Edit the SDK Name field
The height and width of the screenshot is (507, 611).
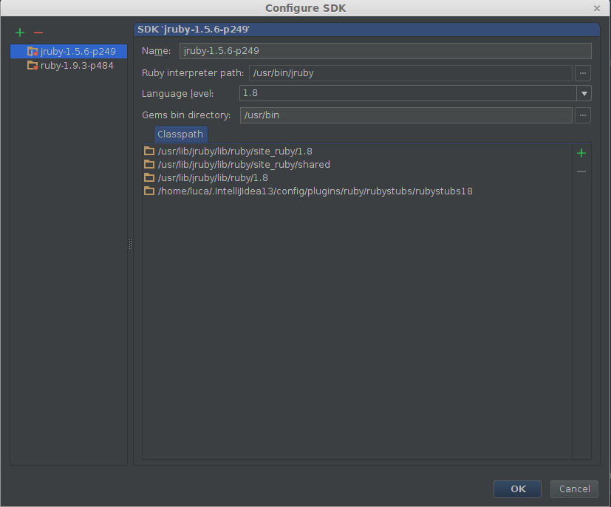point(386,51)
